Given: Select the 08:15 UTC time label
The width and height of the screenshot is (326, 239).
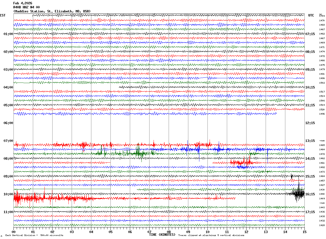Looking at the screenshot, I should tap(310, 52).
